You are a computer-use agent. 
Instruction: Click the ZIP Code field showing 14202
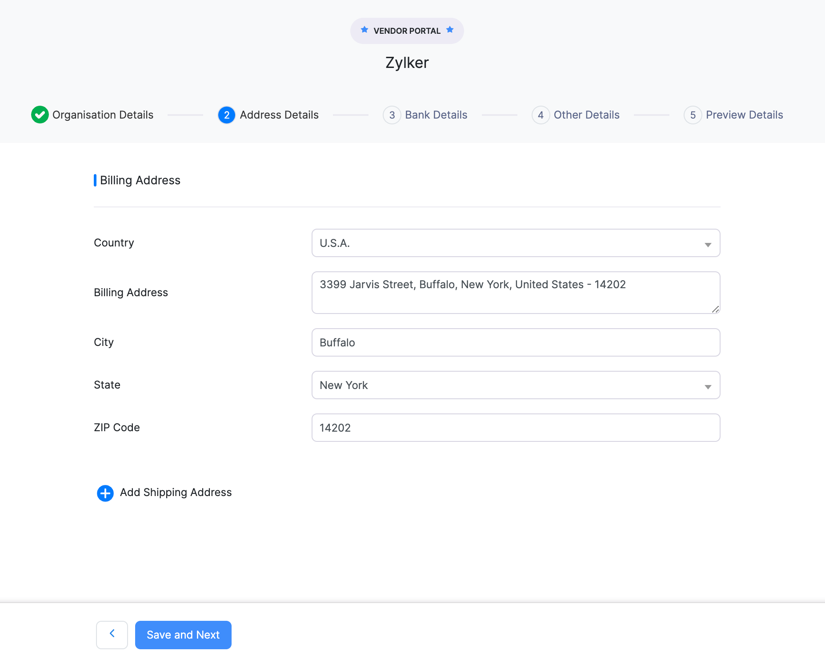pyautogui.click(x=516, y=428)
